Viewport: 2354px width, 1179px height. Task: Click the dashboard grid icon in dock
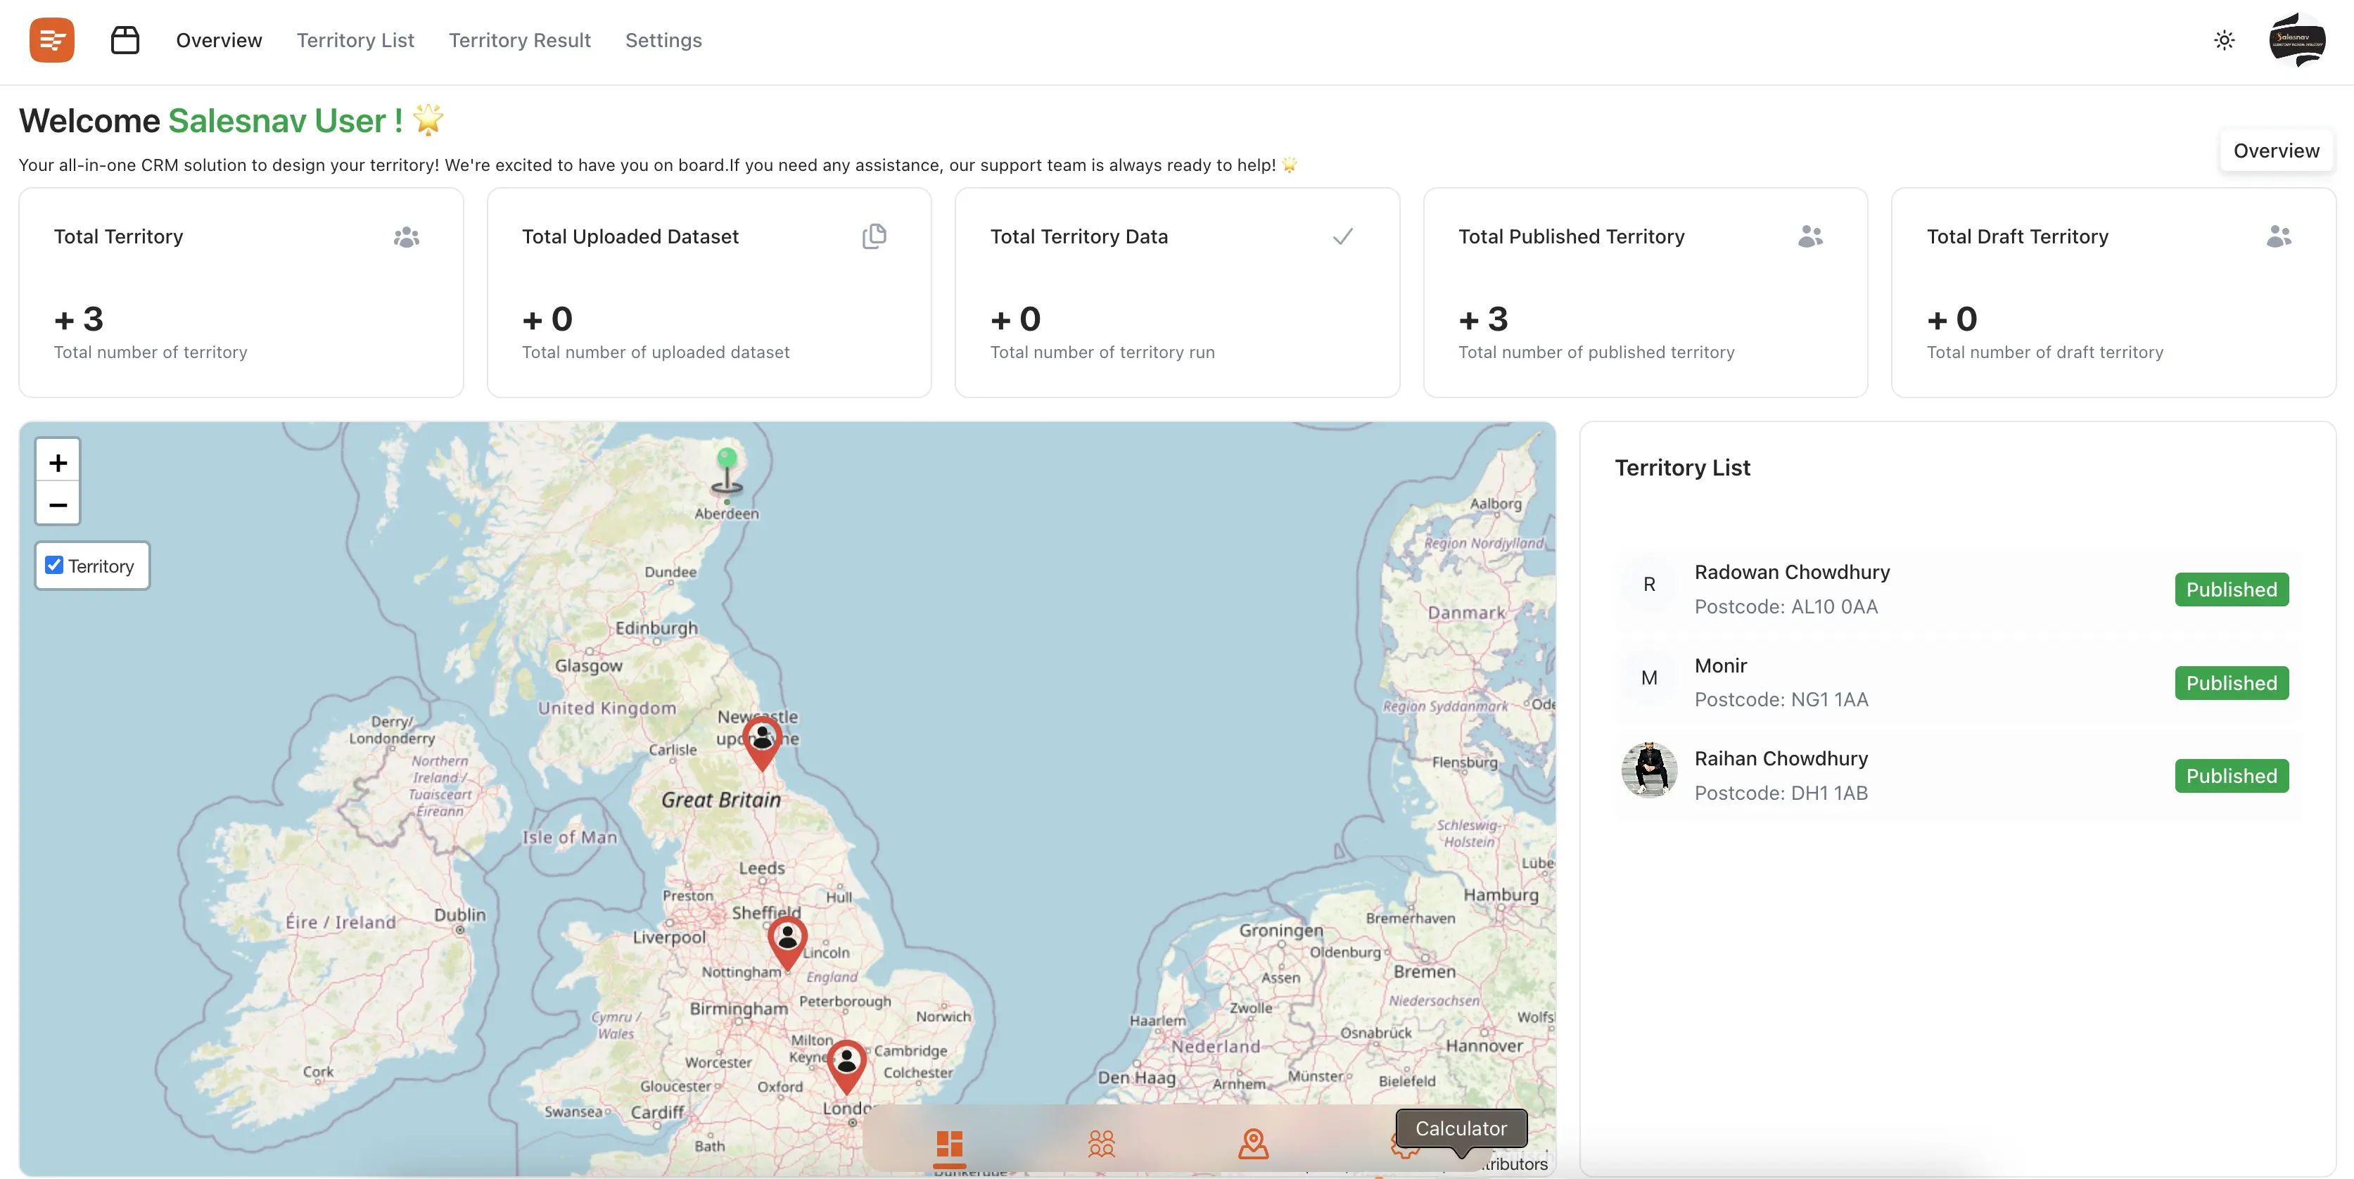coord(950,1143)
